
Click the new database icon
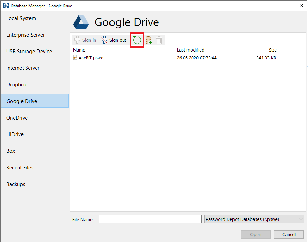(x=149, y=40)
